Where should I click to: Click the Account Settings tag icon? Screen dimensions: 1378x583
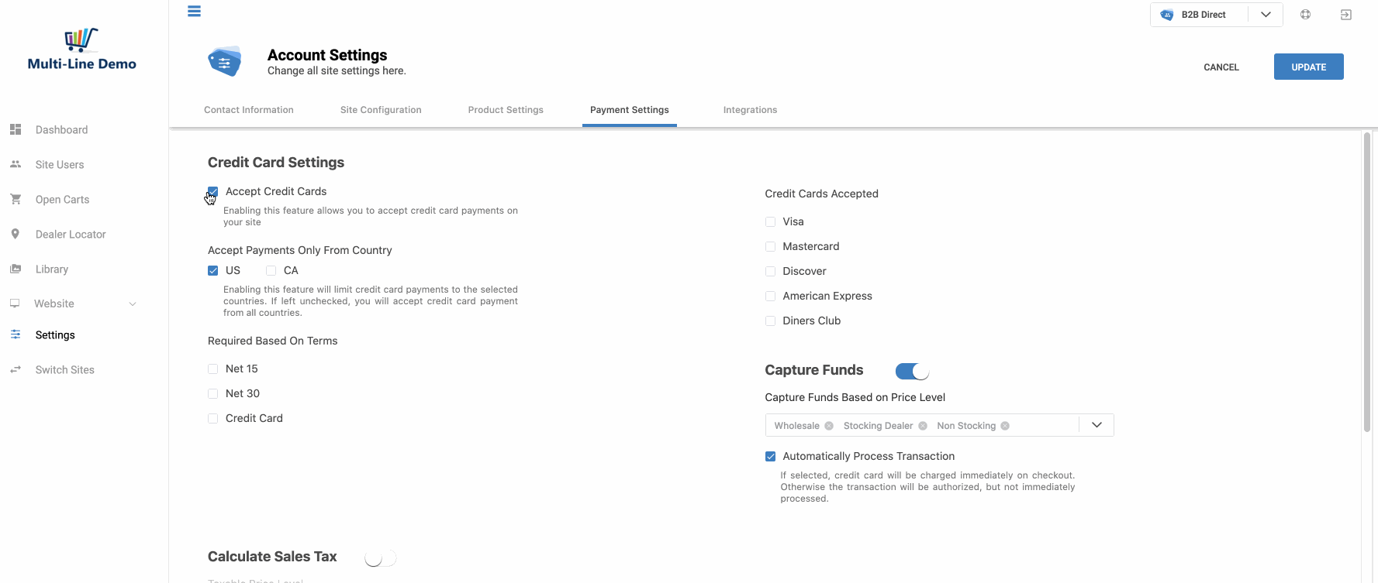click(x=225, y=61)
